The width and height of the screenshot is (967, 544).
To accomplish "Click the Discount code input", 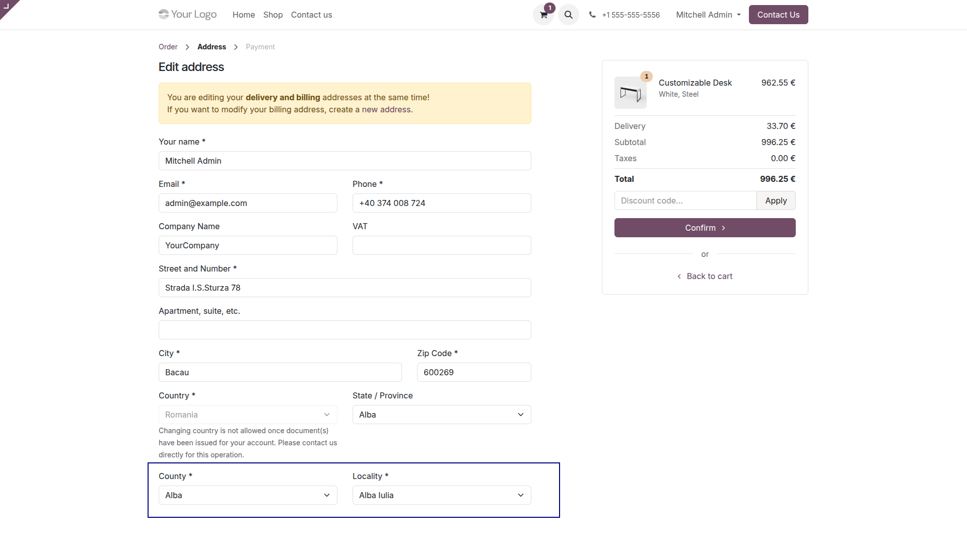I will [685, 200].
